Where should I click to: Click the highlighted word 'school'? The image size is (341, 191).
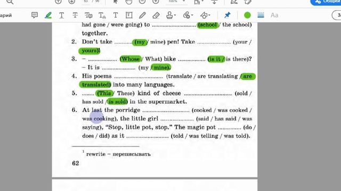(208, 25)
